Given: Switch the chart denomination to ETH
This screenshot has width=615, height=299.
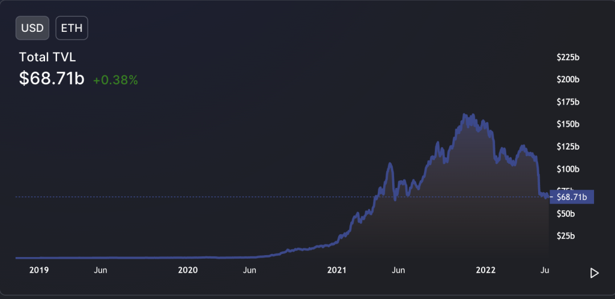Looking at the screenshot, I should tap(72, 28).
